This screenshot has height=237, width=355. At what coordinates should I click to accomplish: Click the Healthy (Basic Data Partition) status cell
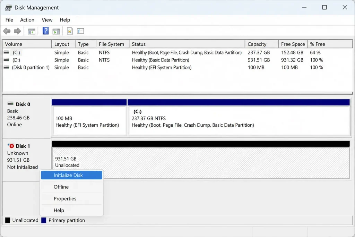pos(161,60)
